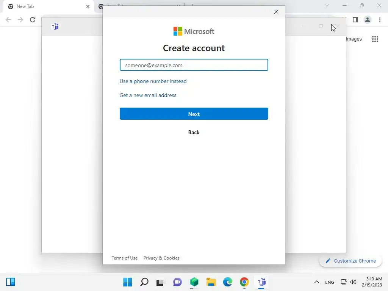
Task: Open Chrome side panel
Action: (355, 20)
